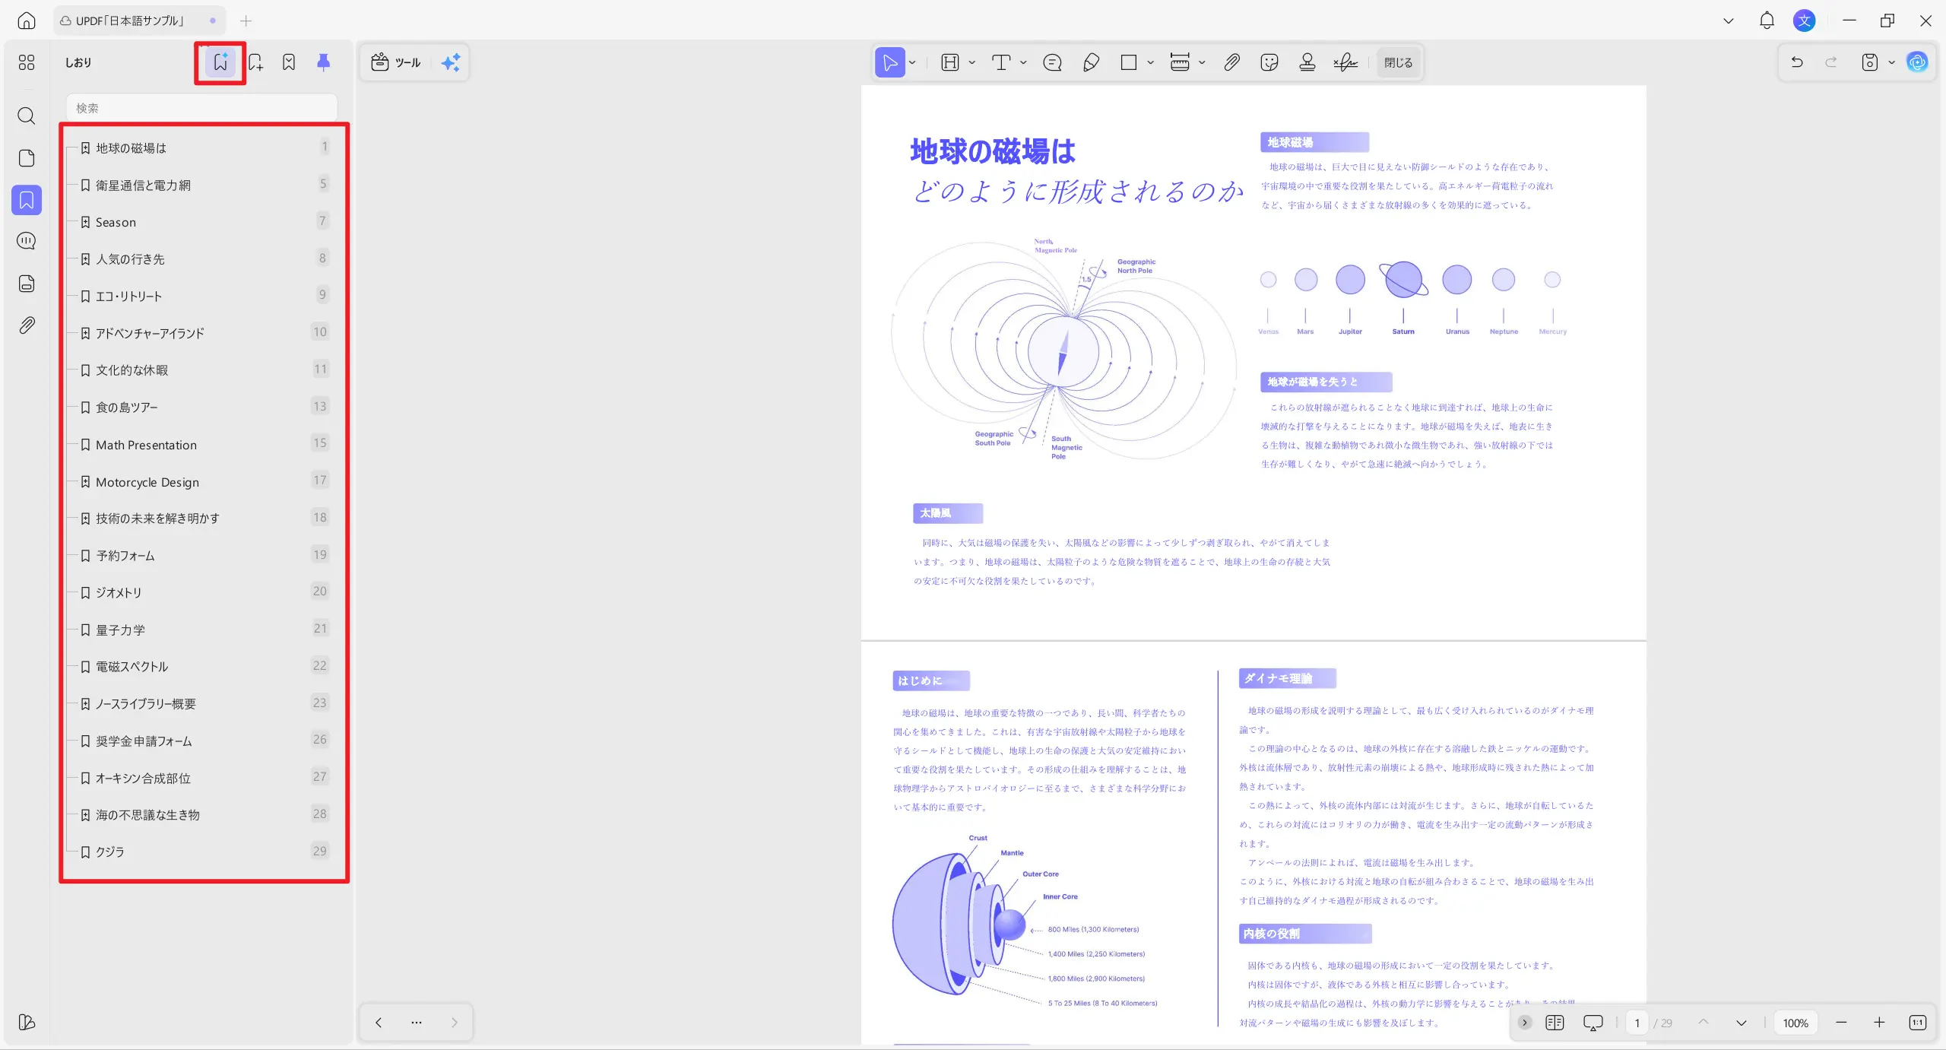Expand the rectangle shape dropdown arrow
Image resolution: width=1946 pixels, height=1050 pixels.
coord(1150,62)
